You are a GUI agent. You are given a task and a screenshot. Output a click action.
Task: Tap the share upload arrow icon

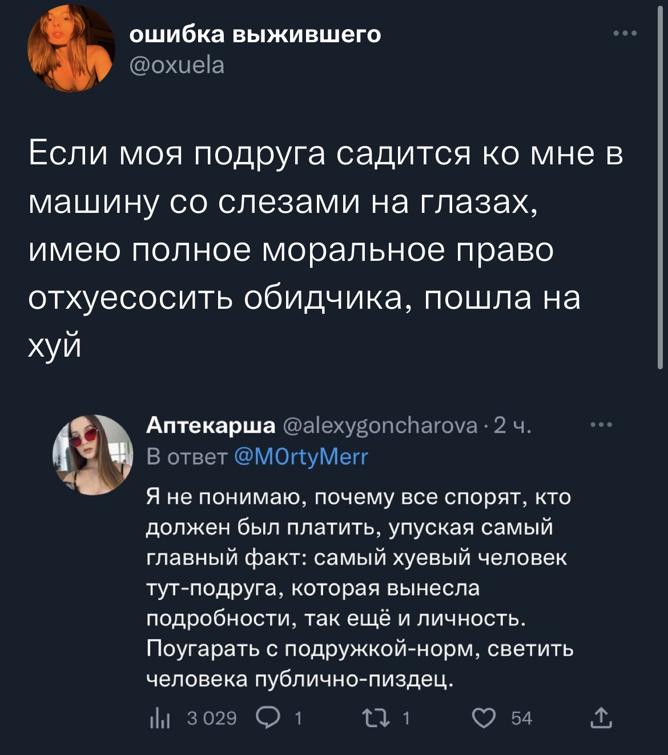pyautogui.click(x=601, y=718)
